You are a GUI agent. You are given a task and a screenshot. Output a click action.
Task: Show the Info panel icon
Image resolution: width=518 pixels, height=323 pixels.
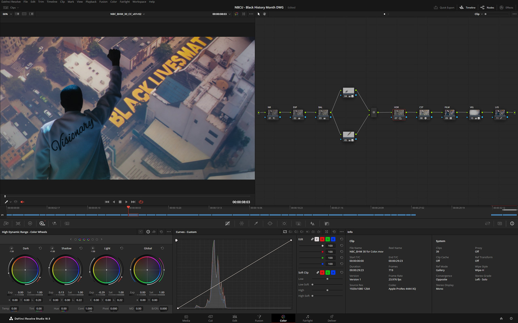pyautogui.click(x=512, y=223)
